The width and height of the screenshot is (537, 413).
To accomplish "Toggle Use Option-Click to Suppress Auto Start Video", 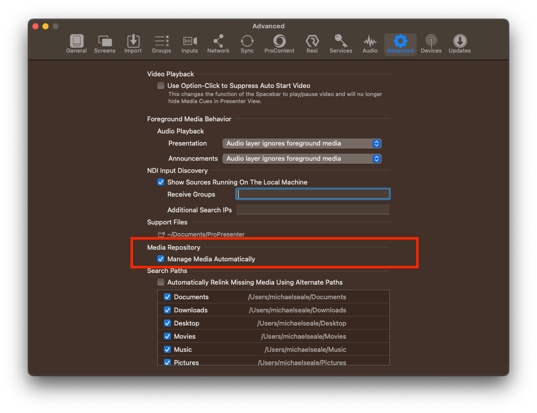I will (161, 85).
